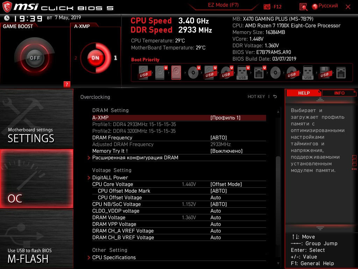Choose A-XMP profile number 1
The image size is (358, 269).
click(x=115, y=58)
